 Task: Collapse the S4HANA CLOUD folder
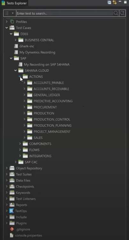tap(16, 71)
